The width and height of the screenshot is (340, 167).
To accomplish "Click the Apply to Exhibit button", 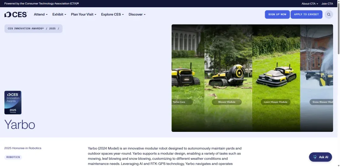I will [306, 14].
